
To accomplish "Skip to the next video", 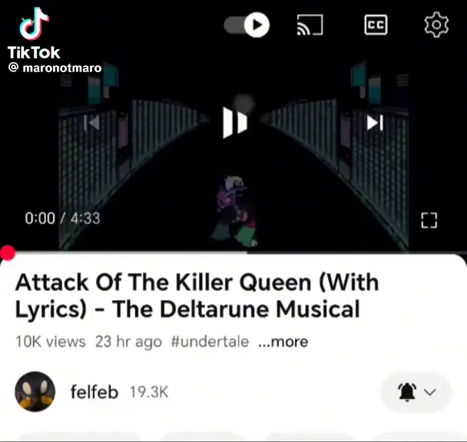I will (375, 123).
